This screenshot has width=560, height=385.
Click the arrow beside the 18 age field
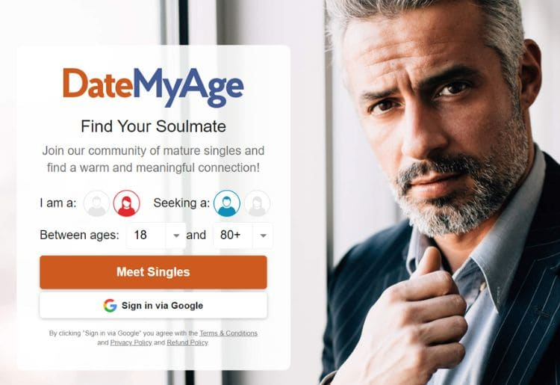click(176, 235)
